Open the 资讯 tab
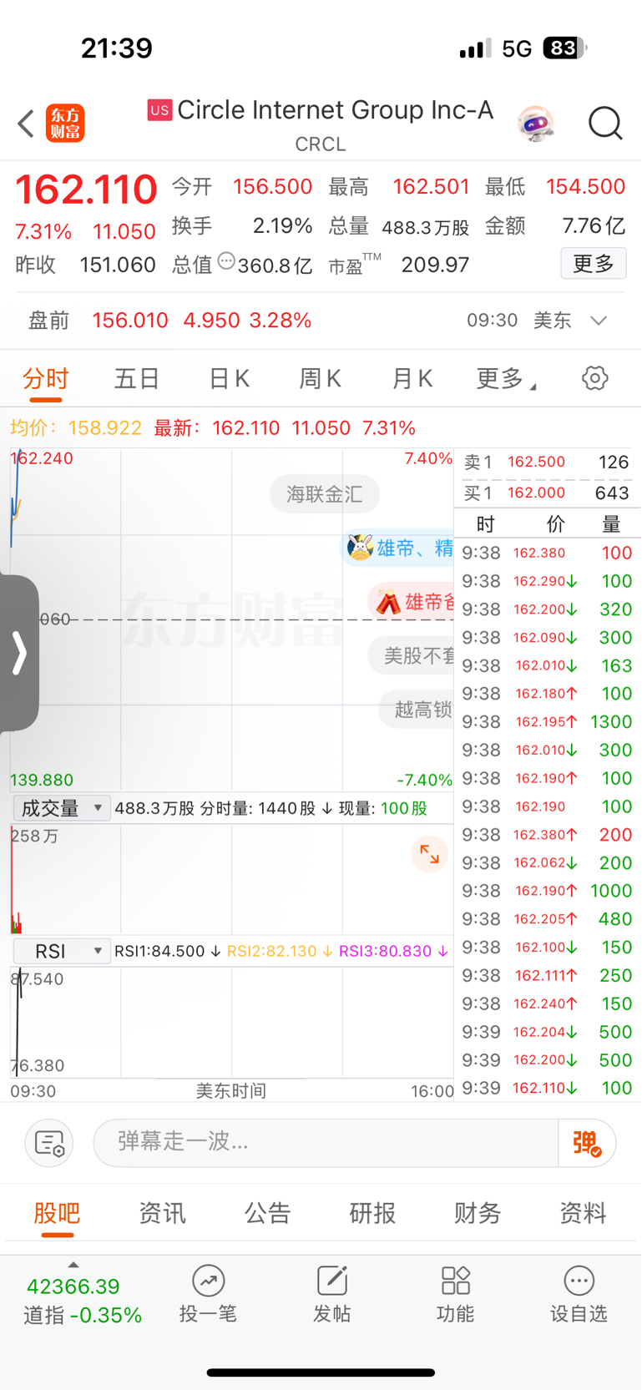 pyautogui.click(x=163, y=1213)
